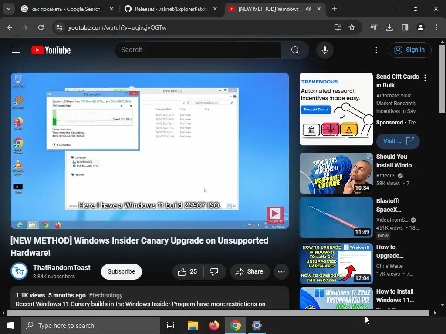Search with your voice microphone icon

pyautogui.click(x=325, y=50)
